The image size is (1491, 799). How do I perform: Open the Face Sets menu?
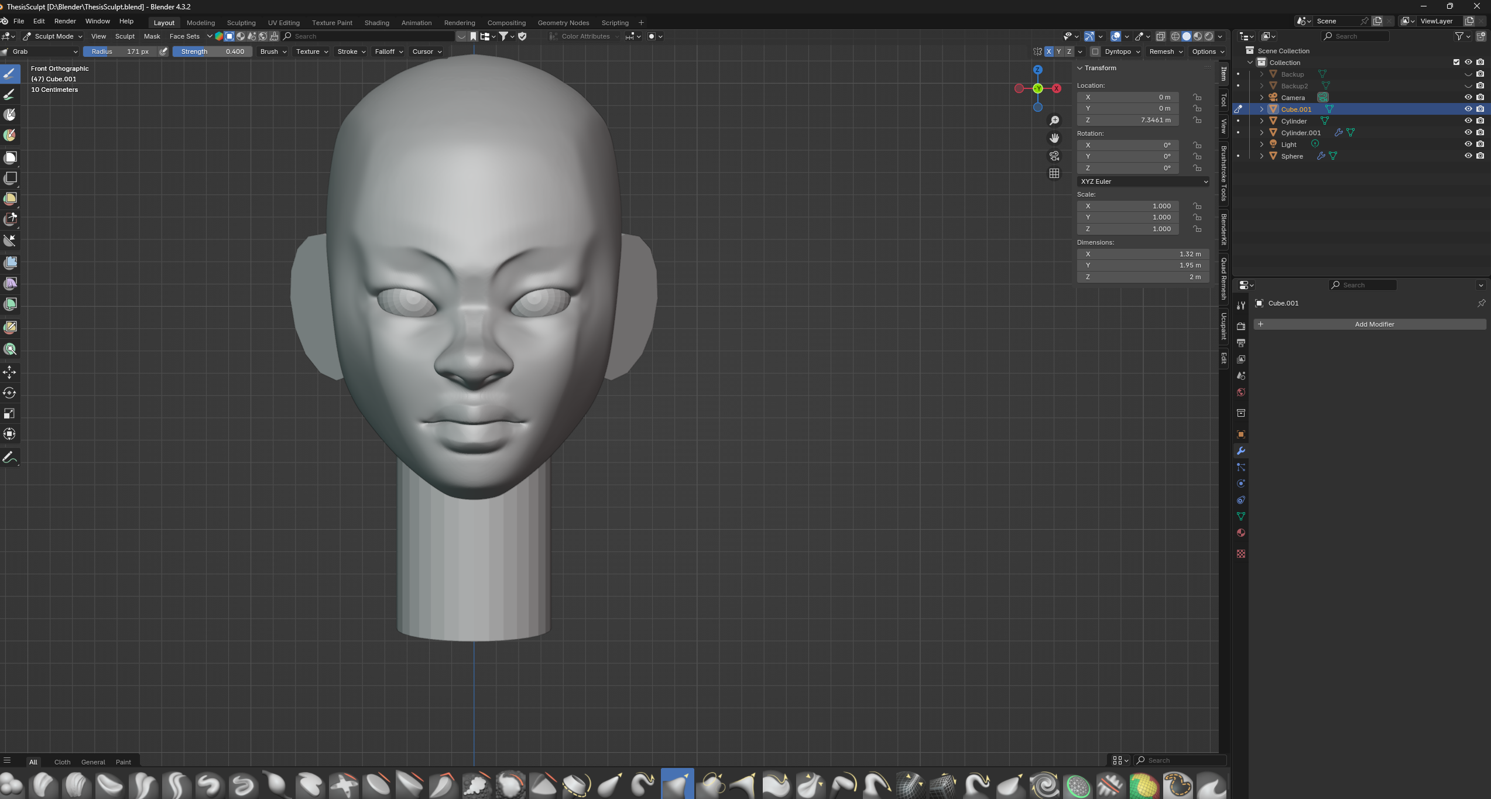(x=184, y=36)
